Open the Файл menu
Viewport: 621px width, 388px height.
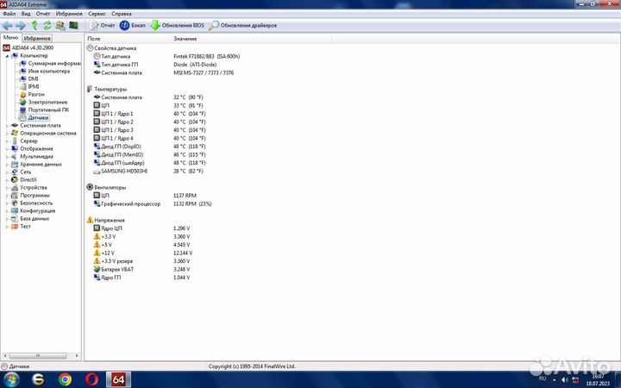click(x=9, y=14)
